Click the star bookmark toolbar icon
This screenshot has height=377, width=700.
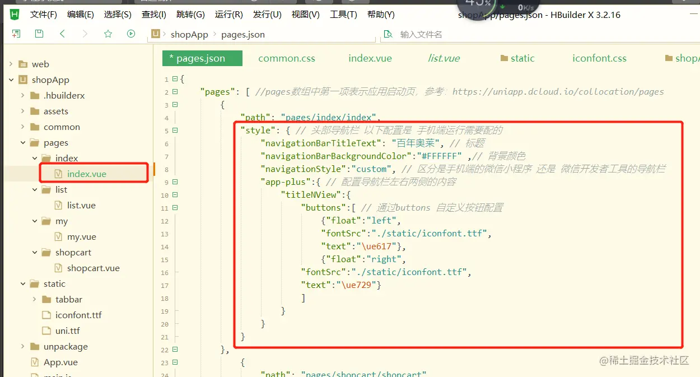click(x=108, y=34)
